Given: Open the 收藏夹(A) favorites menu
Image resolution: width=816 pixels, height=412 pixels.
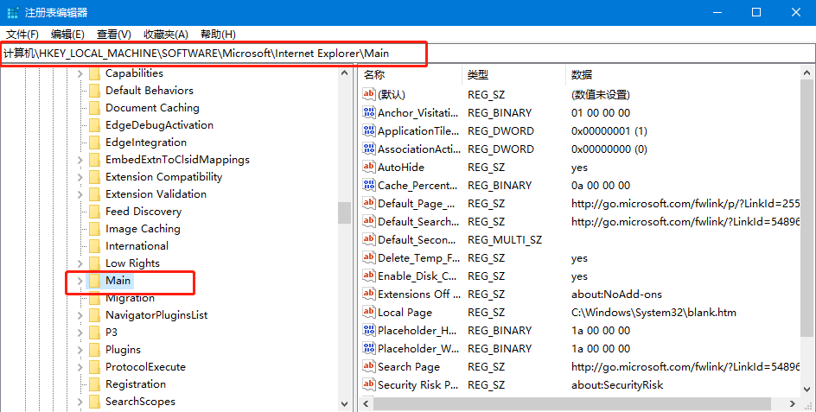Looking at the screenshot, I should click(165, 35).
